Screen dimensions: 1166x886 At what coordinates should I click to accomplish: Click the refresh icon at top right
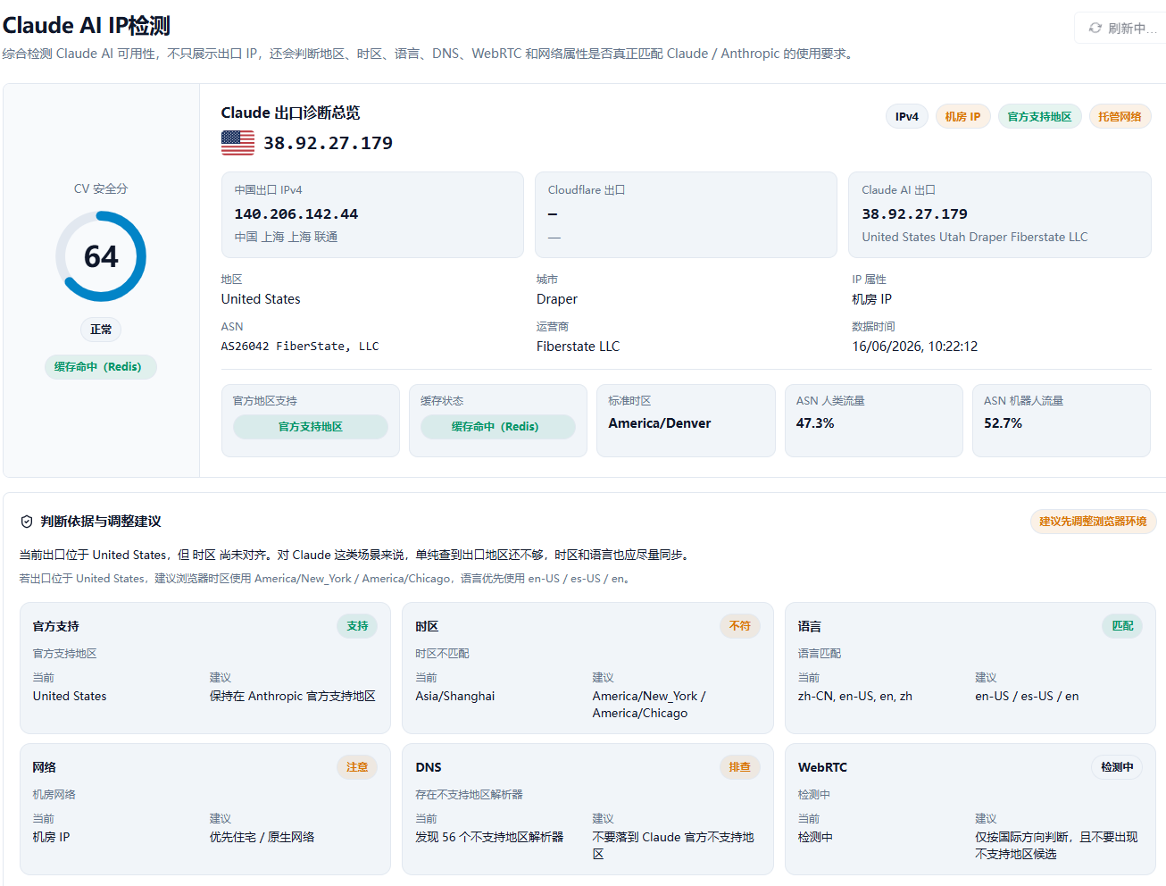click(1095, 29)
